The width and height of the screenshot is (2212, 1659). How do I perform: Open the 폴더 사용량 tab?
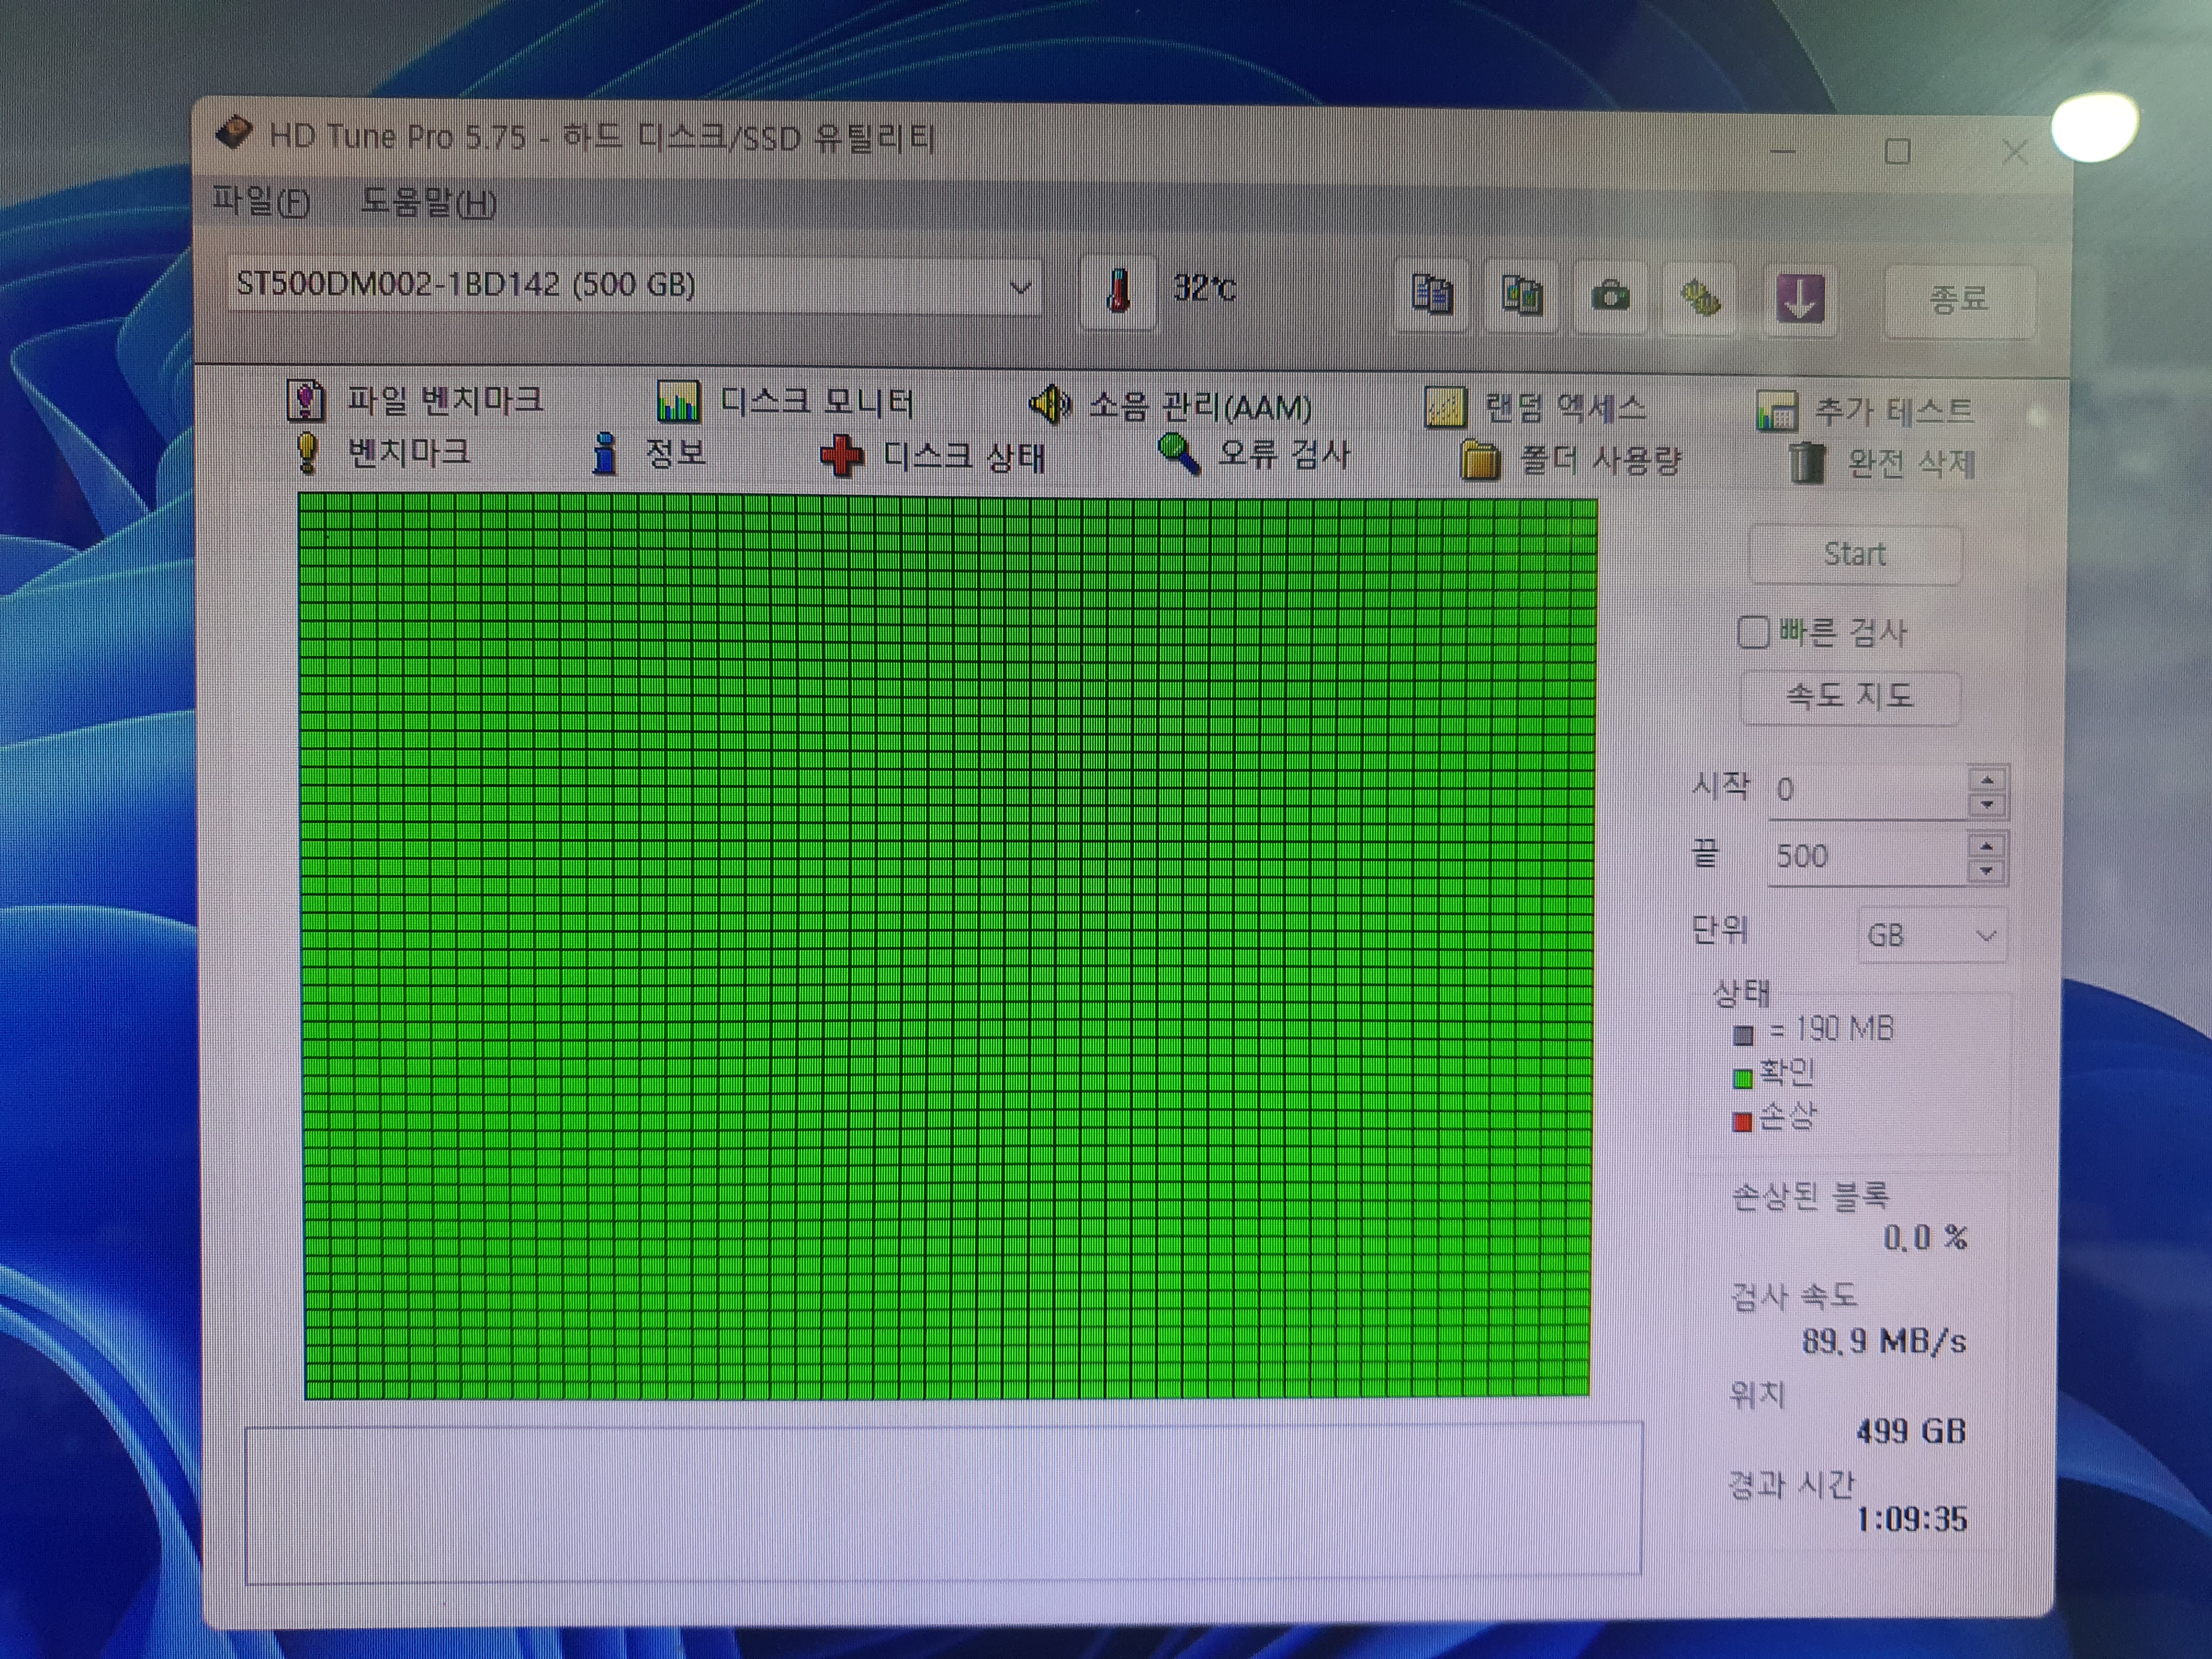click(1570, 460)
